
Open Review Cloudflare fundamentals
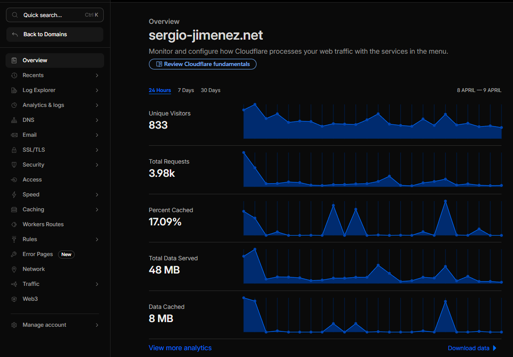(202, 64)
